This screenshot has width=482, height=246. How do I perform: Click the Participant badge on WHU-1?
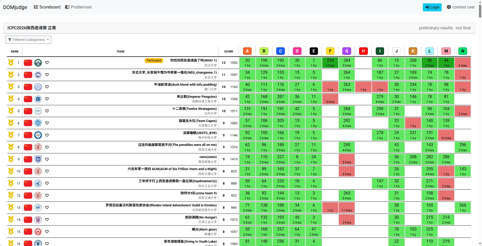(x=154, y=60)
